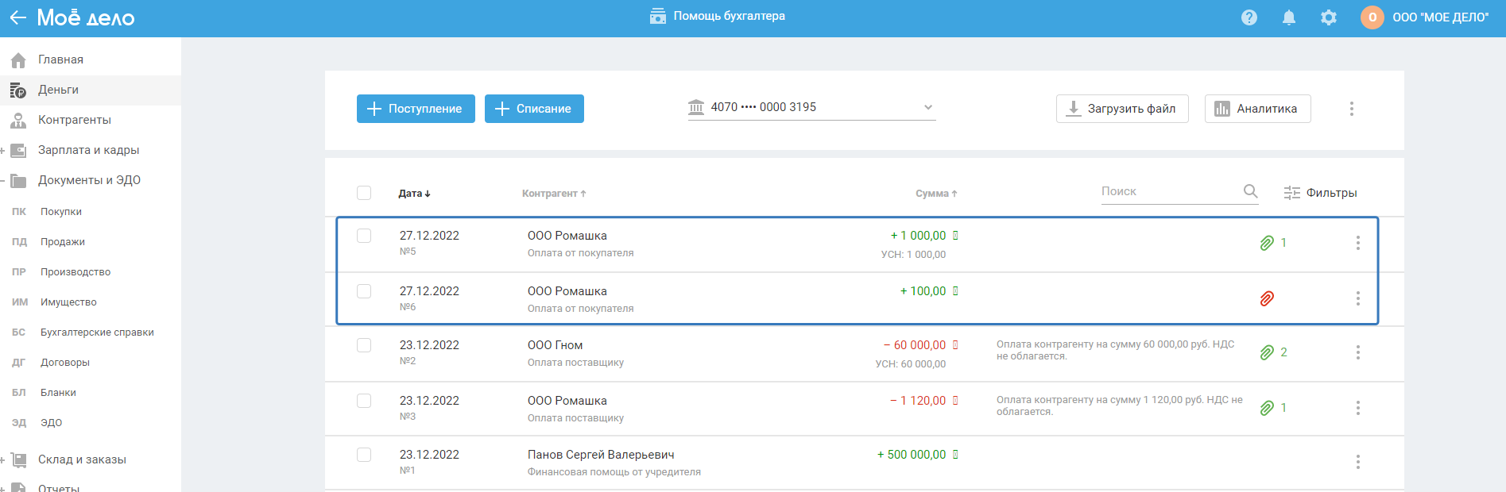Focus the Поиск search field

click(x=1168, y=191)
